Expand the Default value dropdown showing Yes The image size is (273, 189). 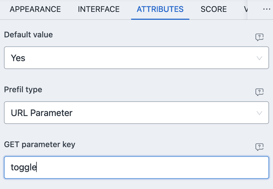(x=136, y=58)
